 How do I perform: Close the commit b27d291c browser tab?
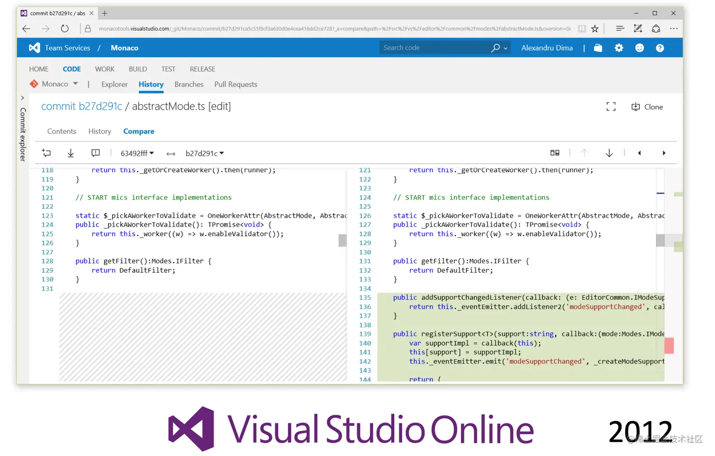coord(92,13)
